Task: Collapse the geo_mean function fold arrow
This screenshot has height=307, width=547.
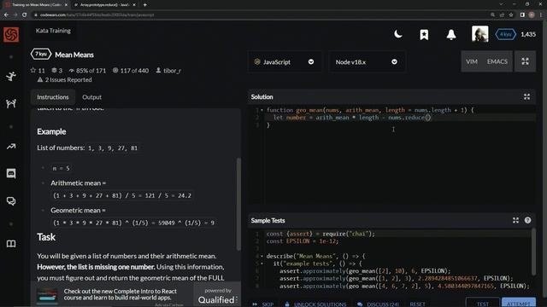Action: [x=262, y=110]
